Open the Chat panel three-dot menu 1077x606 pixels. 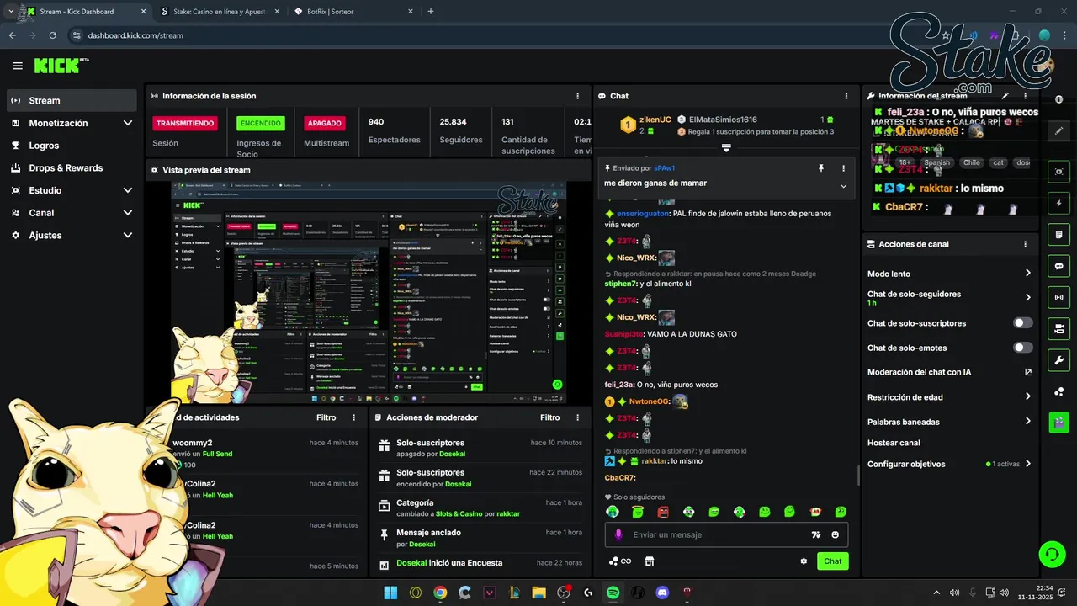(848, 96)
